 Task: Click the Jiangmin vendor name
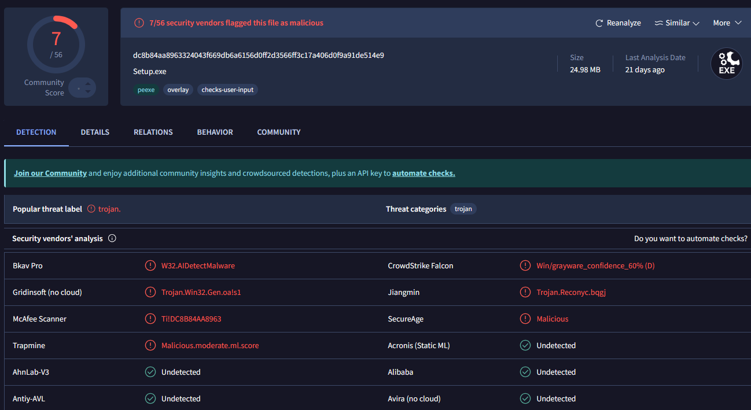tap(404, 292)
